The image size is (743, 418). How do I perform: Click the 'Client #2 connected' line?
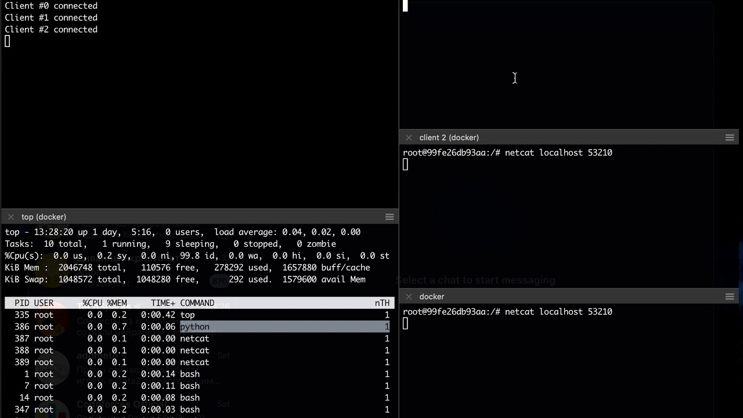click(x=51, y=30)
